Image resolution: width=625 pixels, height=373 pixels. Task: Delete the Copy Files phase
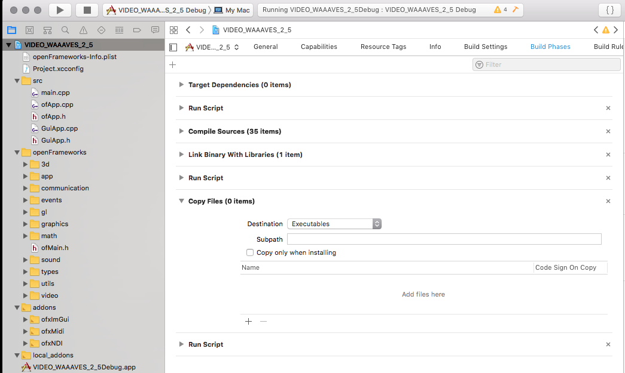[608, 201]
